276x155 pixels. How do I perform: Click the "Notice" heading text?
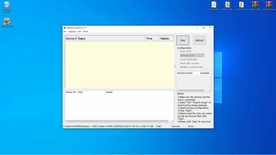[x=180, y=94]
